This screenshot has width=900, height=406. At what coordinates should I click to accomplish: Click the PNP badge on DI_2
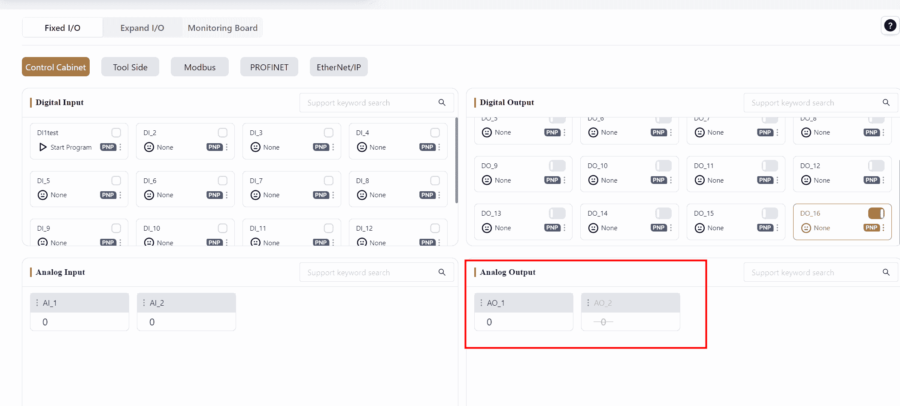tap(214, 147)
